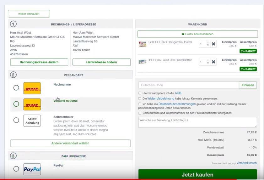The image size is (264, 180).
Task: Open the Versandkosten link
Action: [x=246, y=163]
